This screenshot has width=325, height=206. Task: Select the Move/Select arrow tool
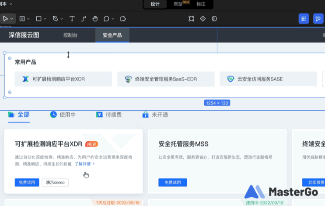(5, 19)
